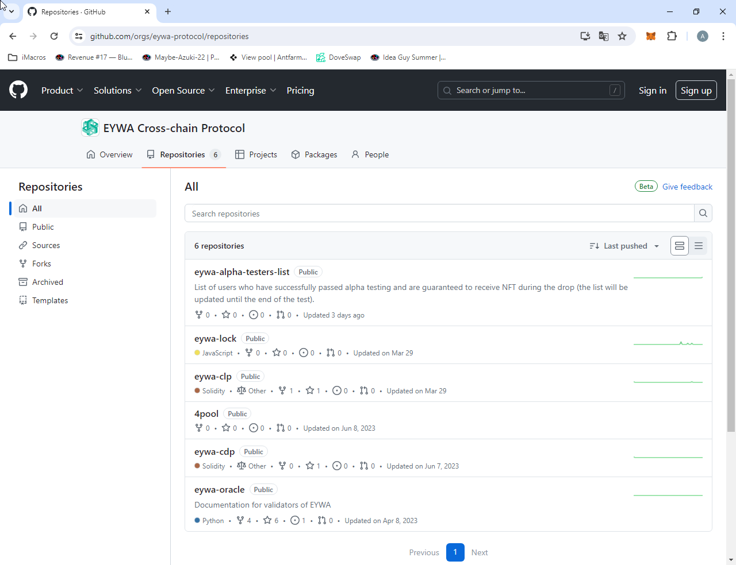Expand the Product menu
The width and height of the screenshot is (736, 565).
62,90
